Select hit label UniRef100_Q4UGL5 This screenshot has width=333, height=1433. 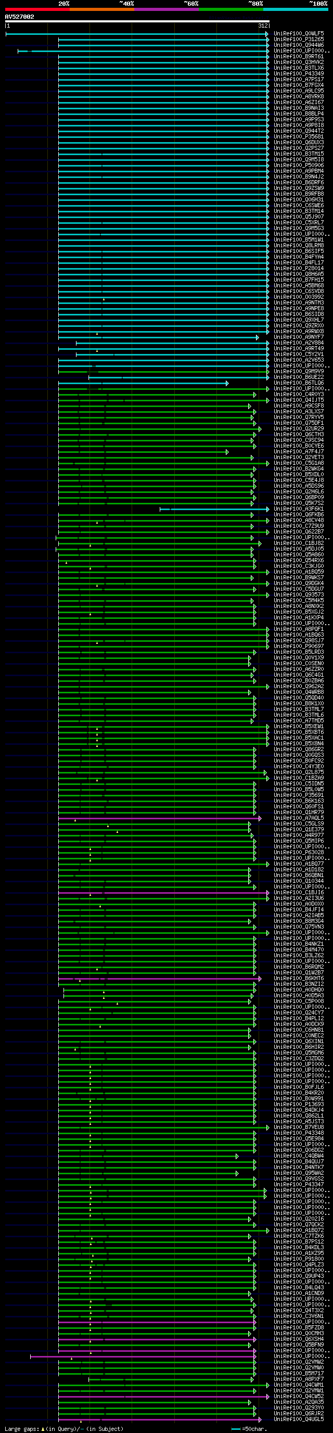[x=299, y=1419]
